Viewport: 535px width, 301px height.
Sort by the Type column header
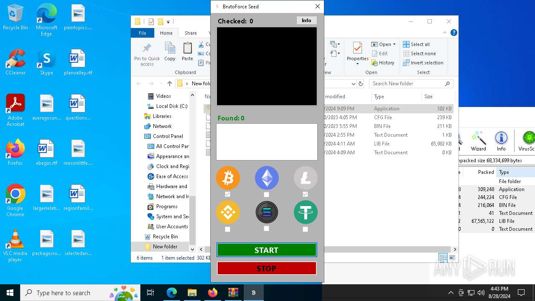pyautogui.click(x=397, y=97)
